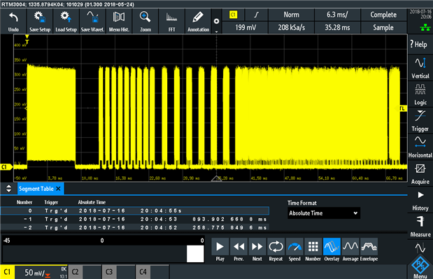
Task: Activate the Zoom tool
Action: click(x=145, y=21)
